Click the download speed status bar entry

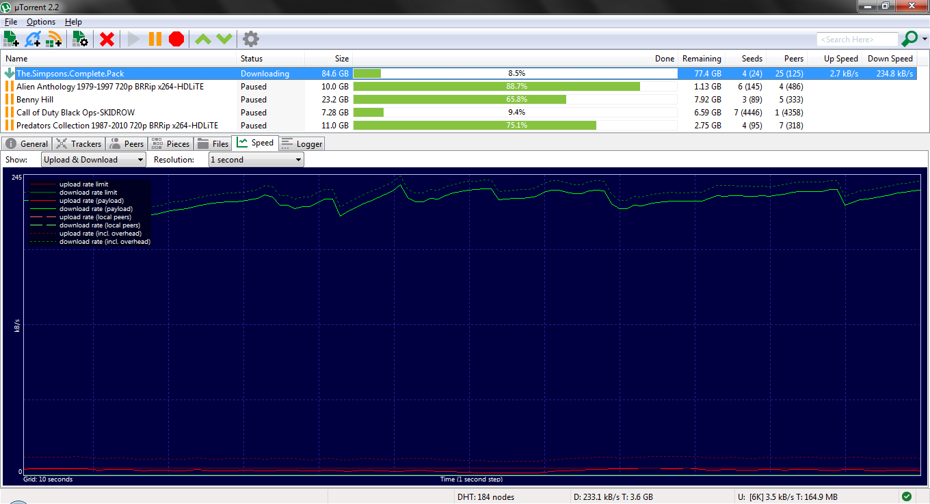[x=613, y=496]
